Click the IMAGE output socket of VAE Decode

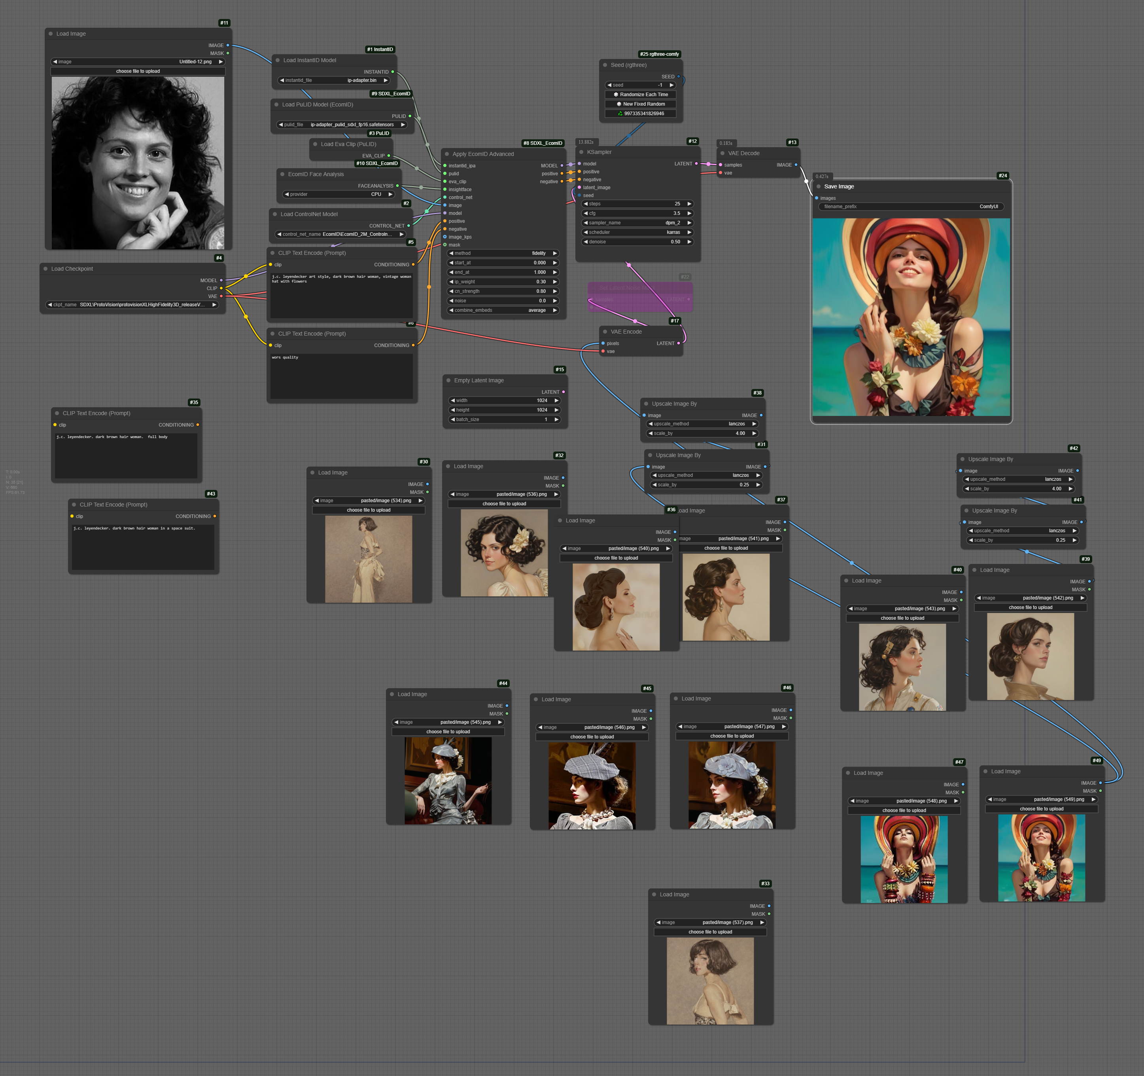(796, 165)
